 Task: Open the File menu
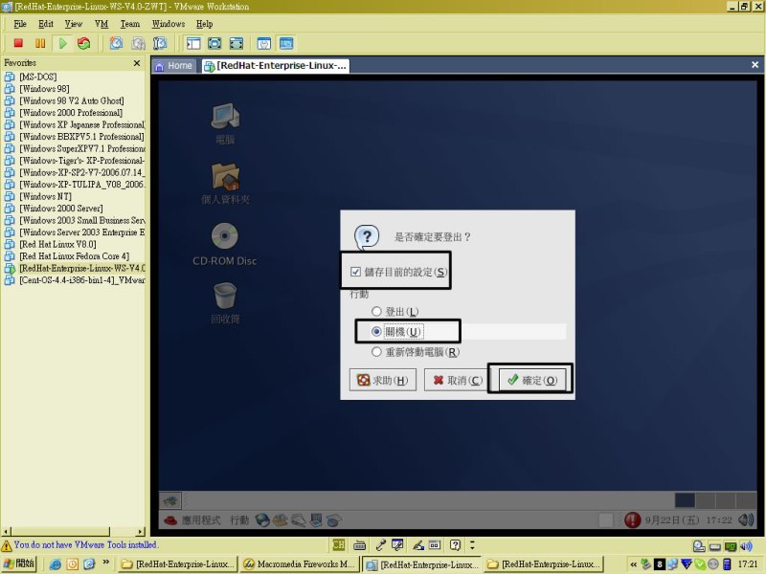[20, 24]
